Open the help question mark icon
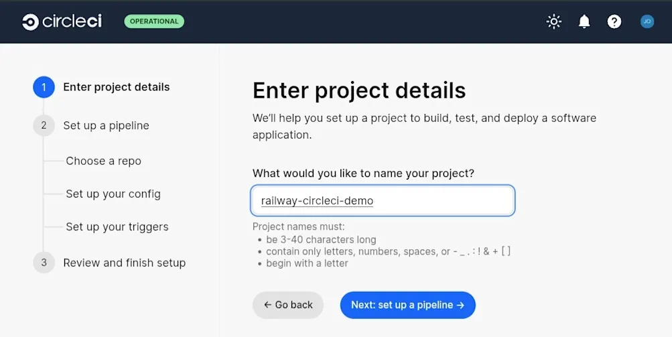The height and width of the screenshot is (337, 672). (x=614, y=21)
